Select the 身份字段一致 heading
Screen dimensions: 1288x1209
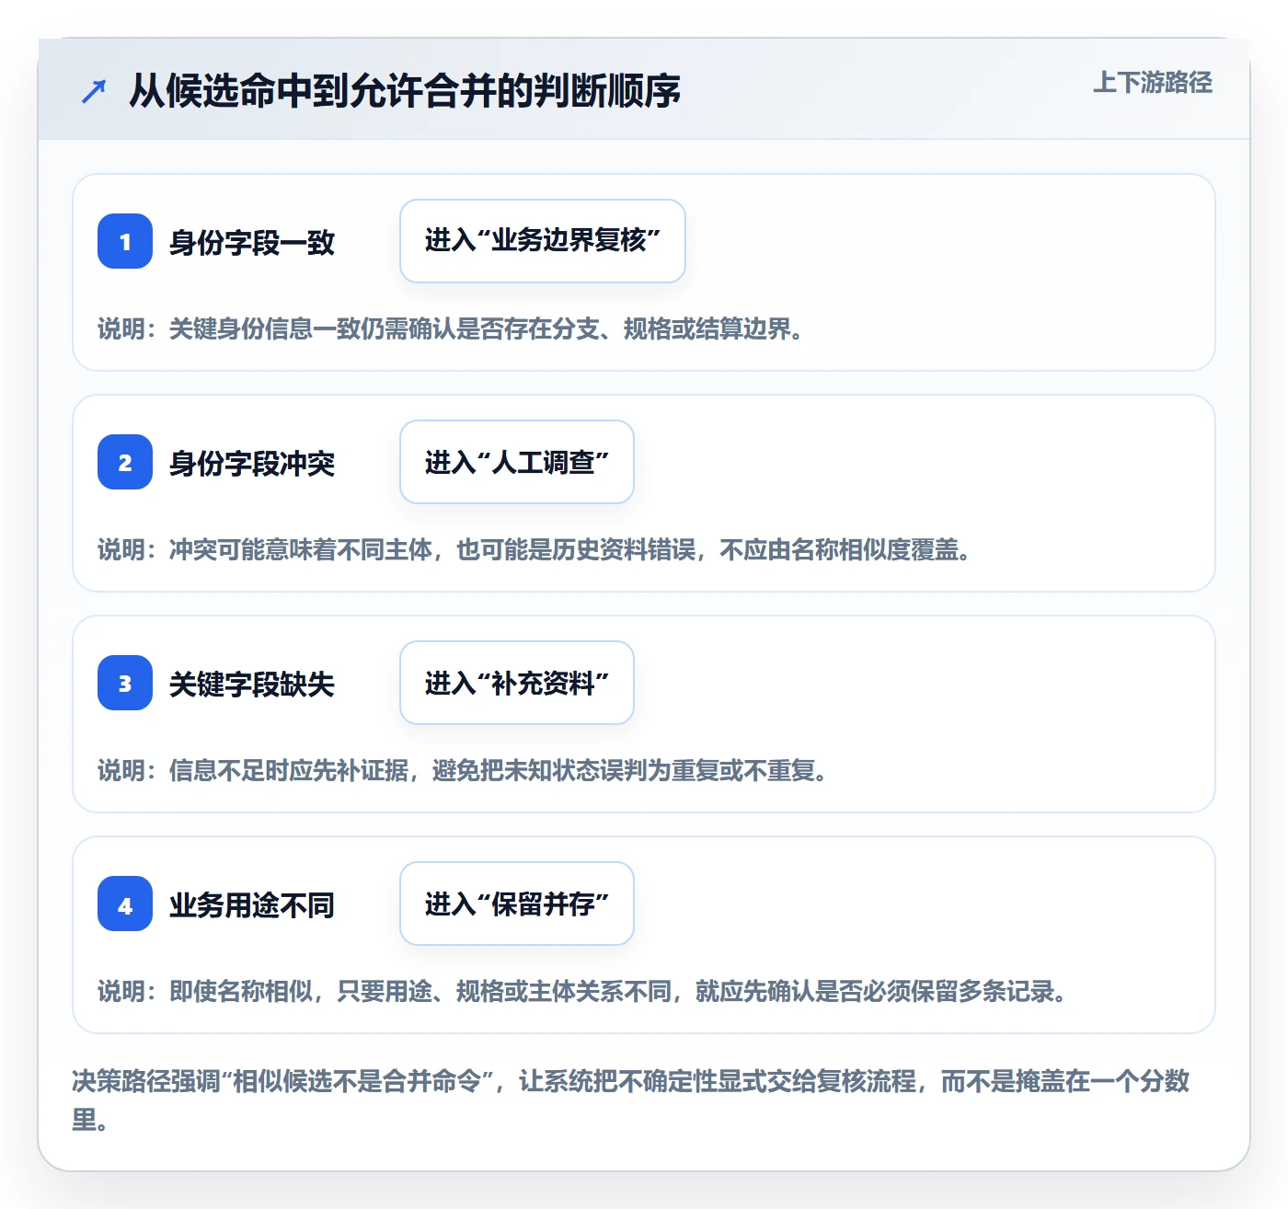(x=252, y=243)
